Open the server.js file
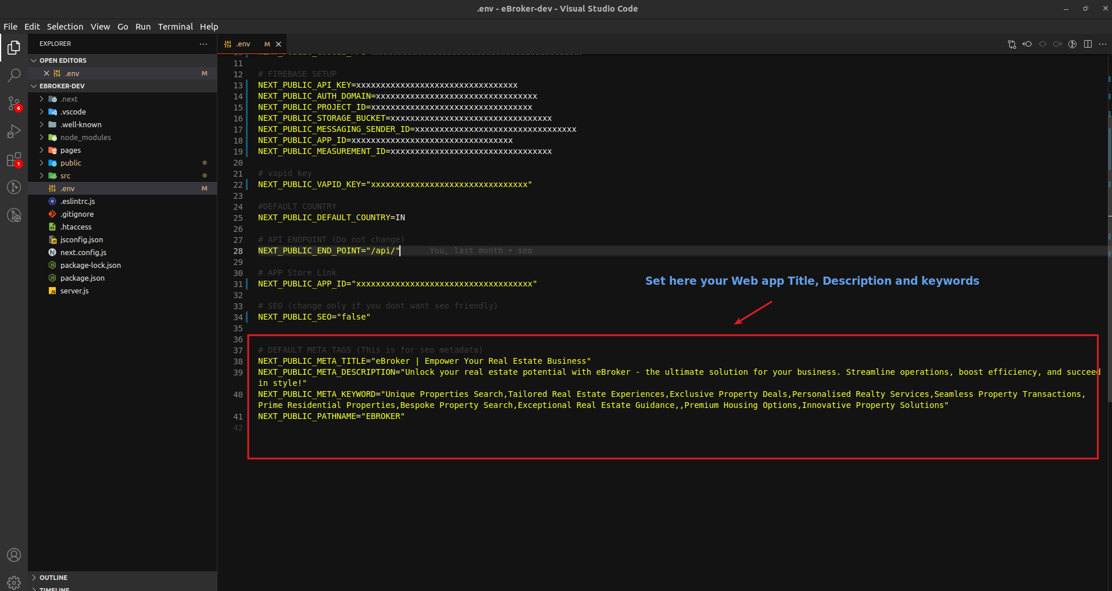The width and height of the screenshot is (1112, 591). pos(122,291)
